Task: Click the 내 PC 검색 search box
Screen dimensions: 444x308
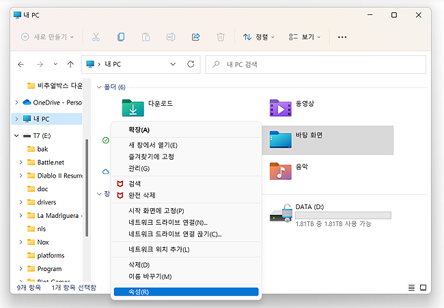Action: 316,64
